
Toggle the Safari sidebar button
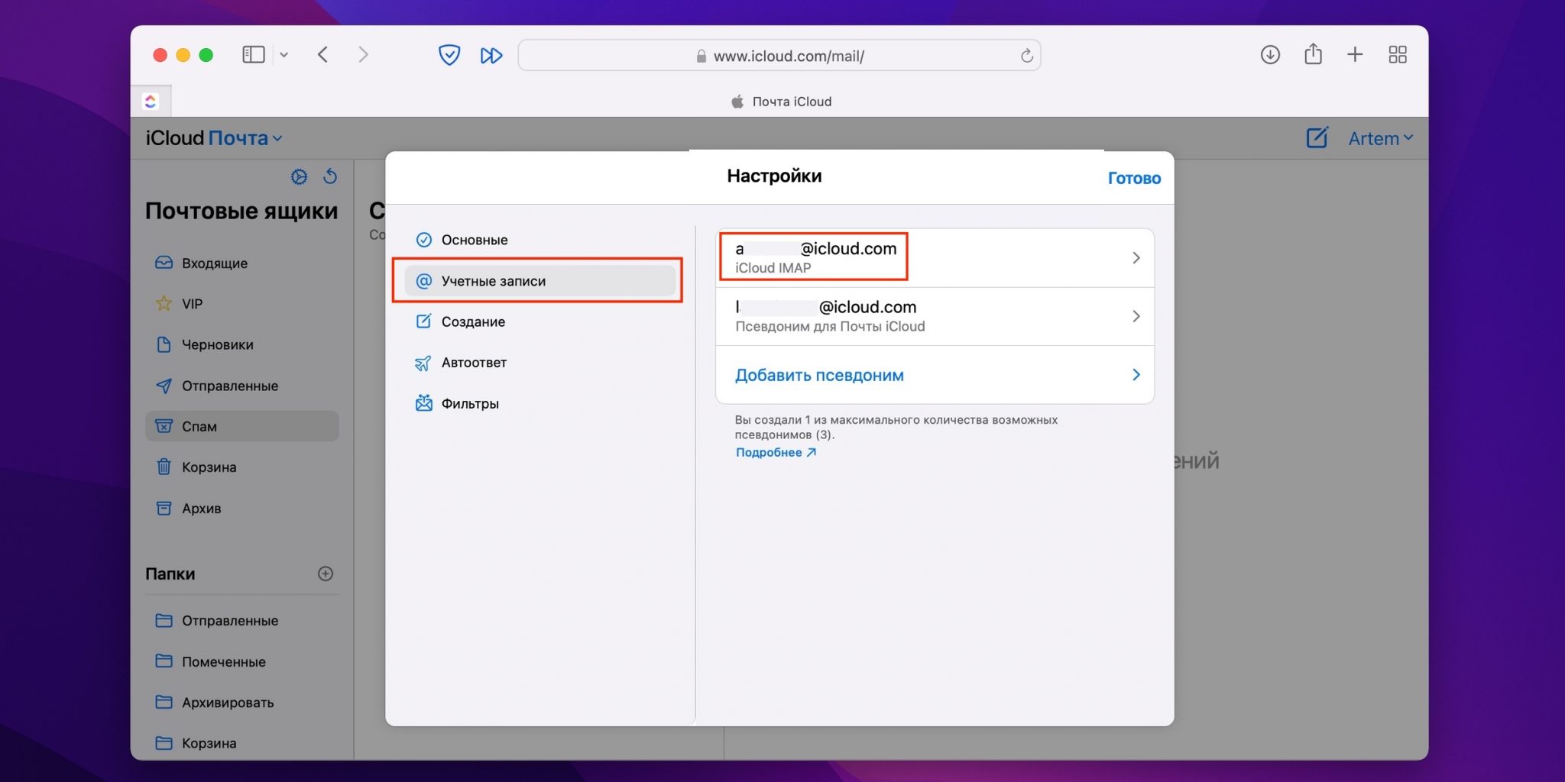tap(253, 55)
